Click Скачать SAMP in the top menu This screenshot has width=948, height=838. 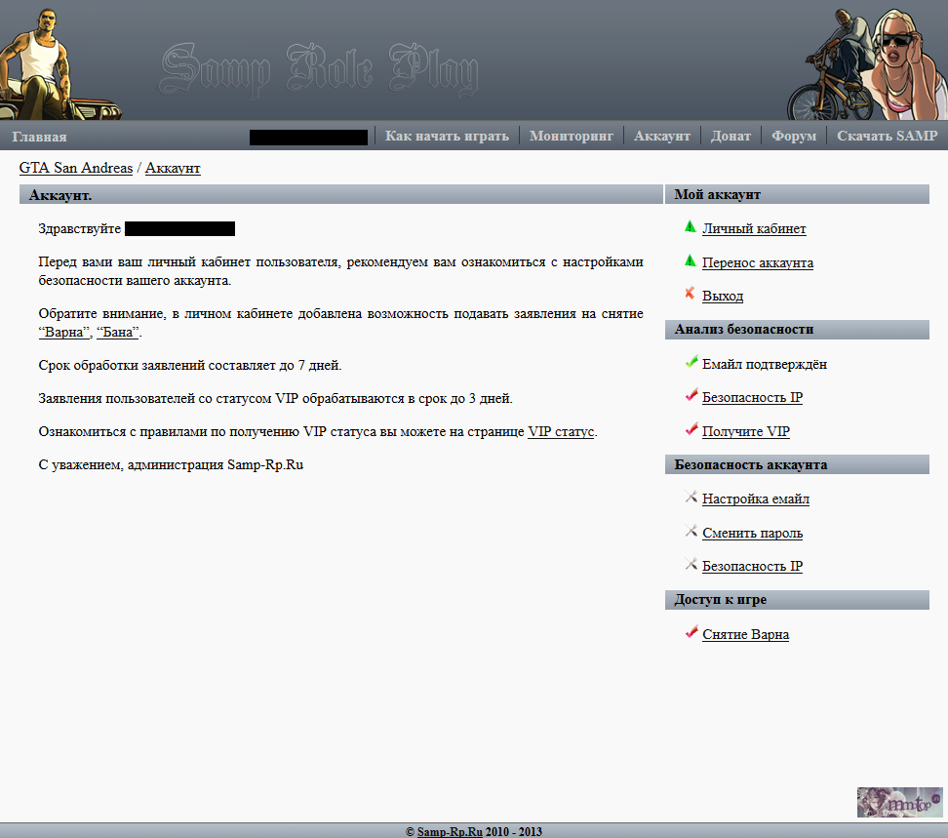pyautogui.click(x=887, y=136)
